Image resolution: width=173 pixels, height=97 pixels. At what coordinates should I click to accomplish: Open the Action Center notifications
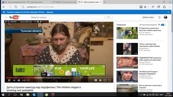click(x=153, y=95)
